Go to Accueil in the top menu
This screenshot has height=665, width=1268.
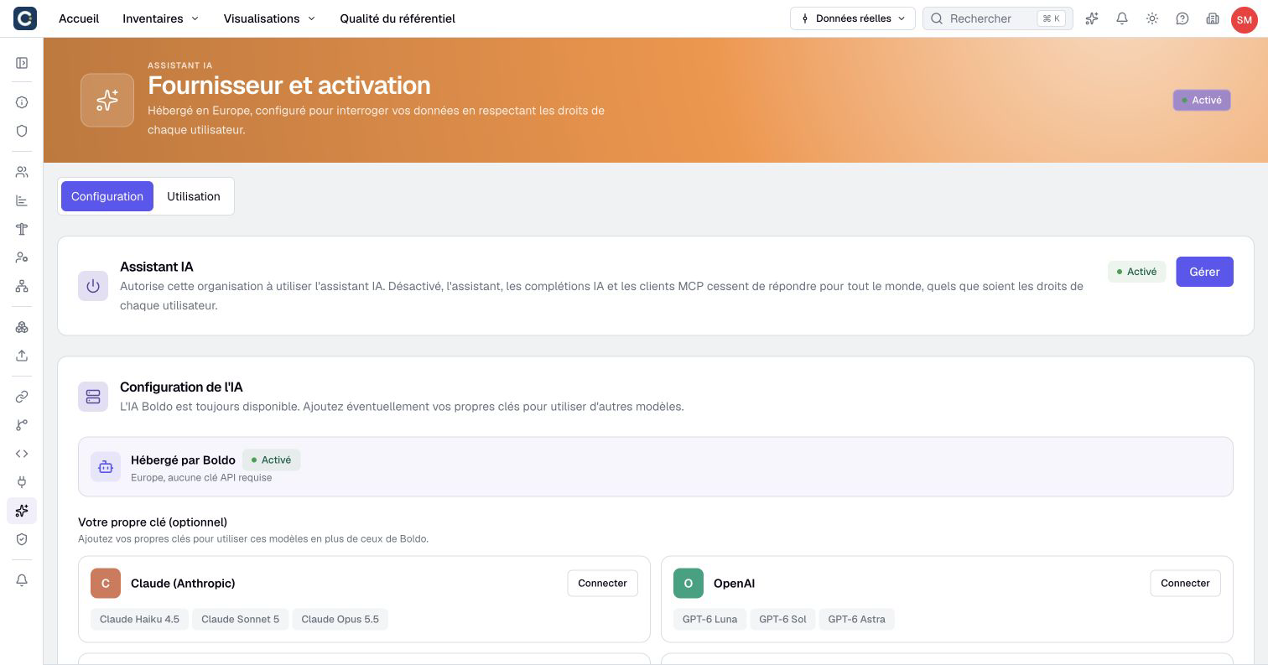pos(79,18)
